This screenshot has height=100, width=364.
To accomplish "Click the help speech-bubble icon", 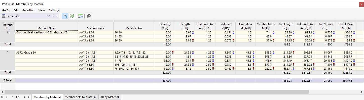I will (x=89, y=16).
